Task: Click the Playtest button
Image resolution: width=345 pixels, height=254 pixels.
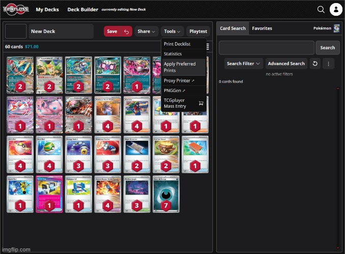Action: pyautogui.click(x=198, y=31)
